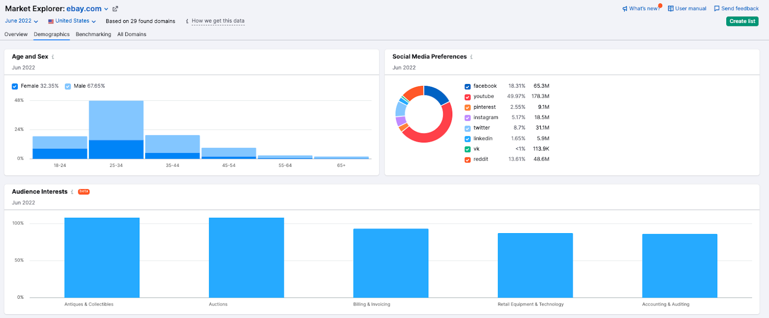Uncheck the instagram checkbox
This screenshot has width=769, height=318.
(x=468, y=118)
